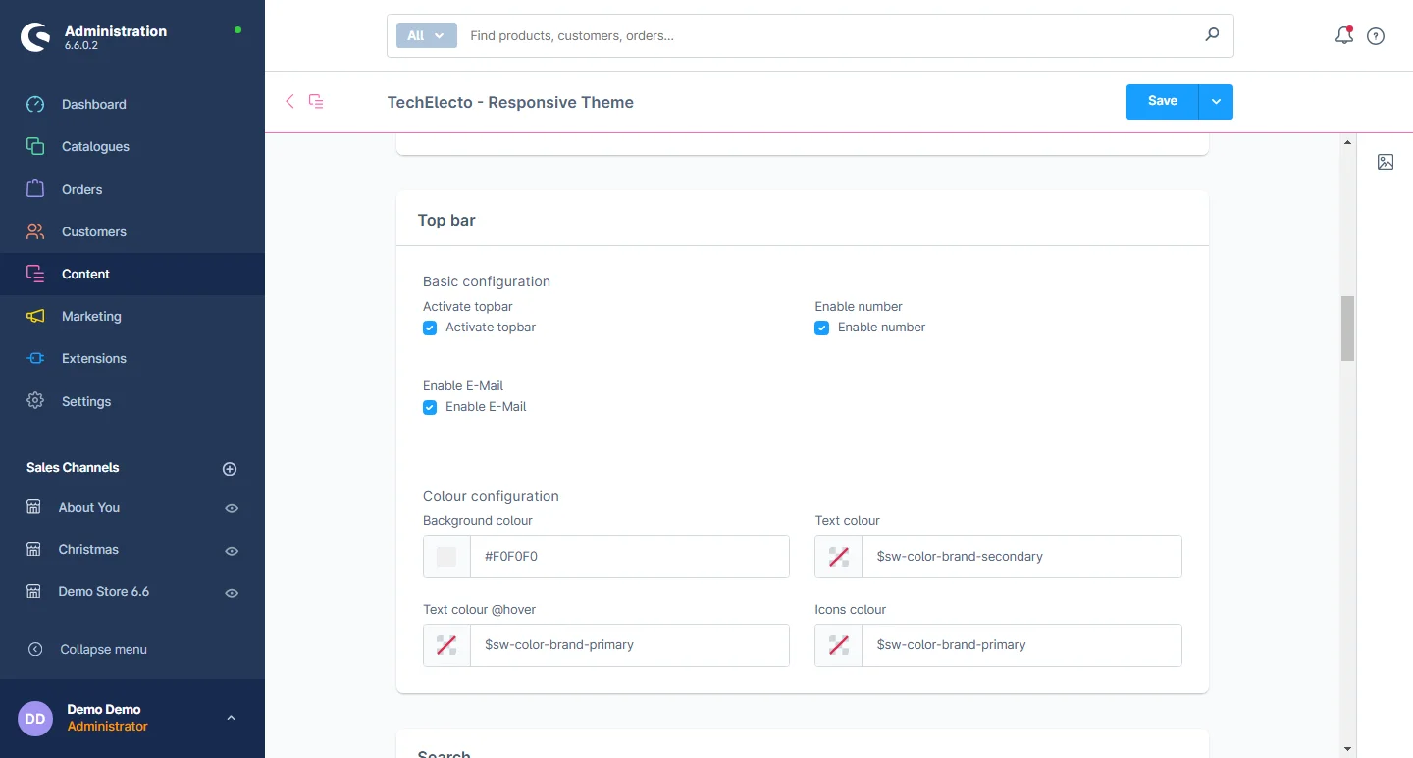Disable the Enable E-Mail checkbox
The width and height of the screenshot is (1413, 758).
point(430,407)
